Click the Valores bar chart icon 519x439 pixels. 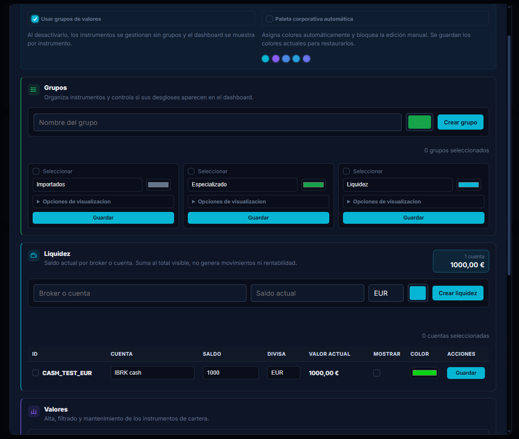tap(34, 412)
